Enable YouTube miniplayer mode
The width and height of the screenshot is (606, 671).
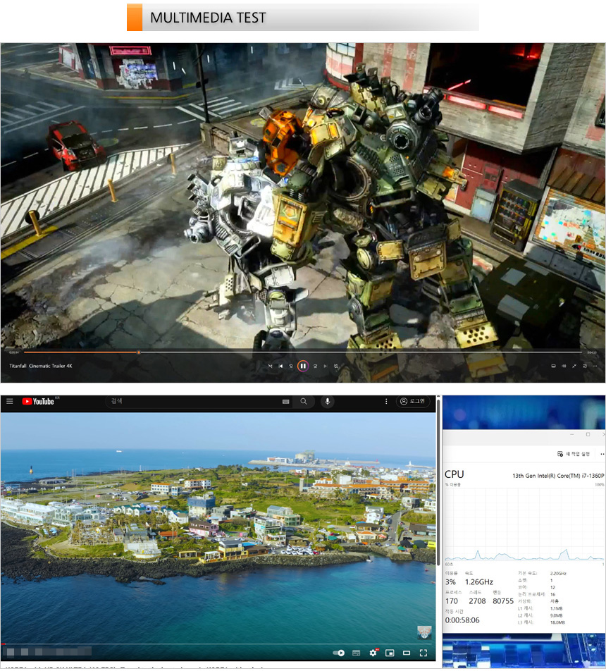pyautogui.click(x=390, y=653)
